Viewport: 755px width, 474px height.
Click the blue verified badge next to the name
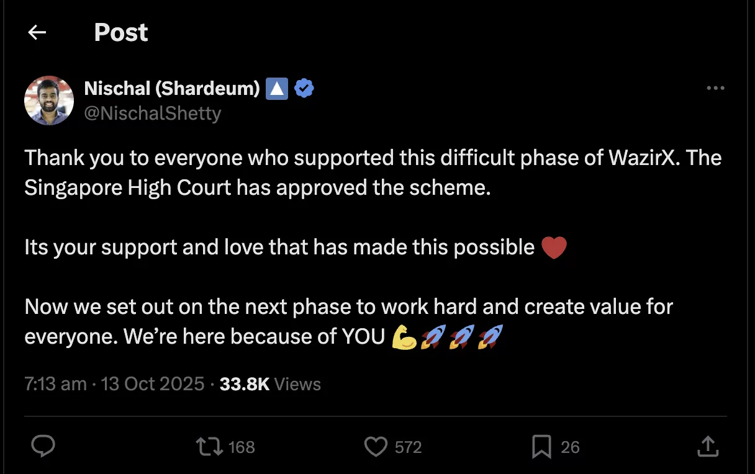click(x=304, y=88)
